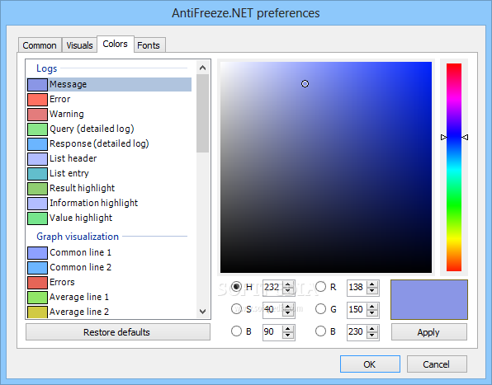The image size is (492, 385).
Task: Decrease the G value with down arrow
Action: click(x=371, y=313)
